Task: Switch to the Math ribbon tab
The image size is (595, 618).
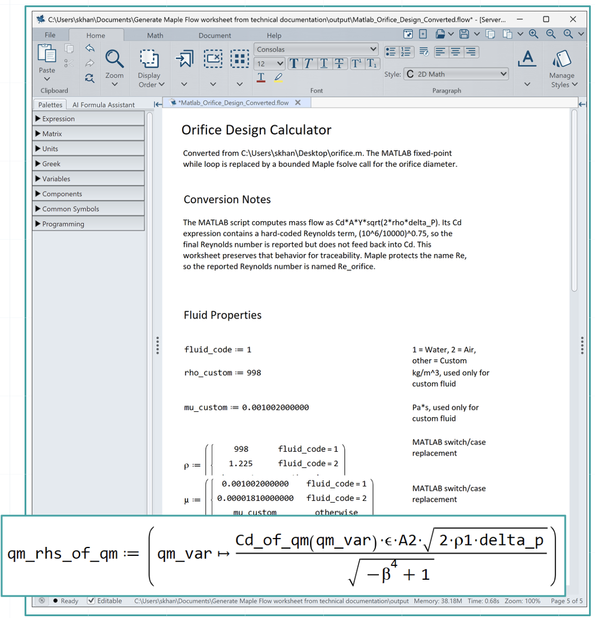Action: [x=155, y=35]
